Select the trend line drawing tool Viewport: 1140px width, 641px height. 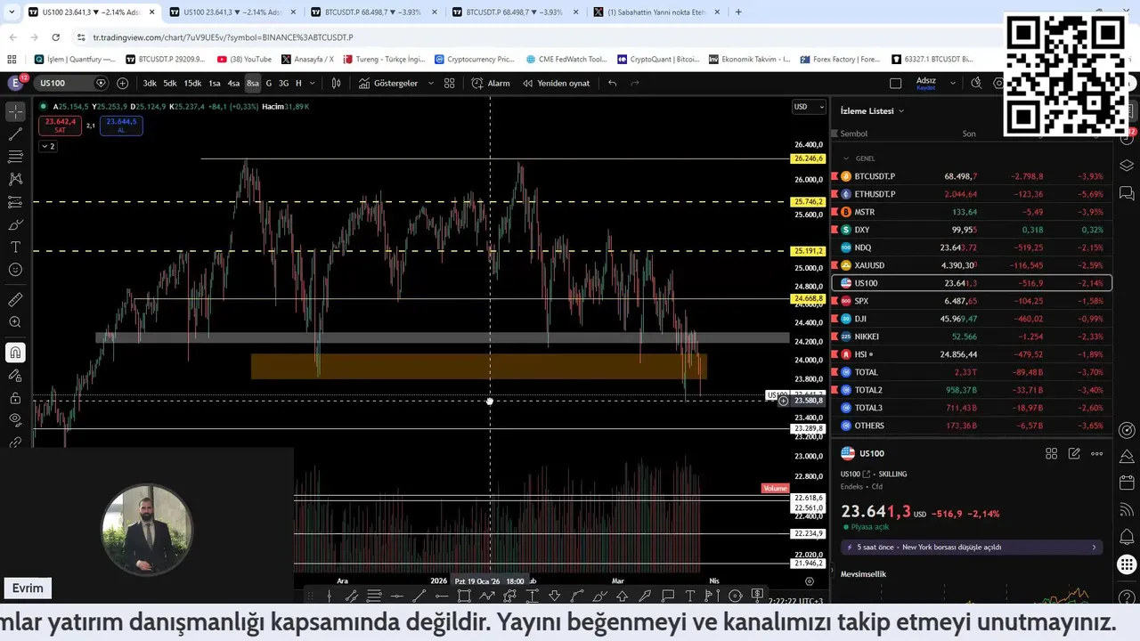coord(15,134)
